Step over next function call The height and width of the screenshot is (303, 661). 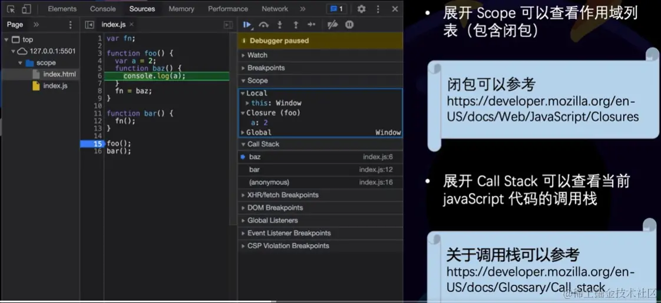point(263,25)
